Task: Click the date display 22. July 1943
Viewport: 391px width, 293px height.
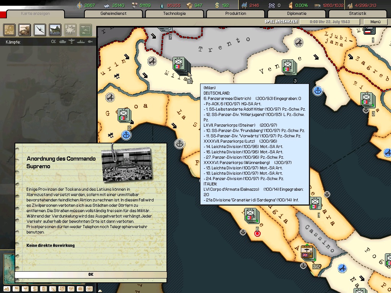Action: pos(330,22)
